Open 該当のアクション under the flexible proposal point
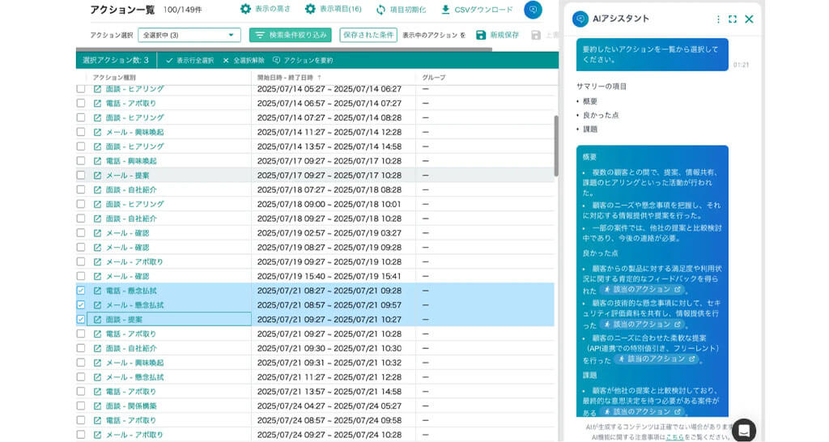Screen dimensions: 829x442 coord(656,359)
